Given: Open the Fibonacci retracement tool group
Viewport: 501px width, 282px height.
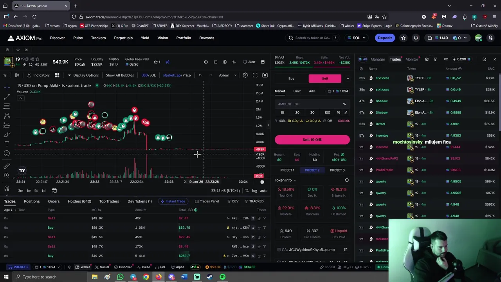Looking at the screenshot, I should point(7,106).
